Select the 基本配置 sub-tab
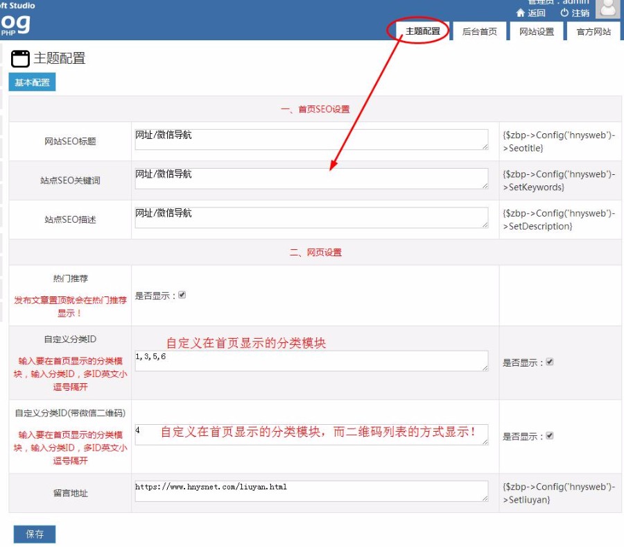Image resolution: width=624 pixels, height=547 pixels. coord(32,82)
